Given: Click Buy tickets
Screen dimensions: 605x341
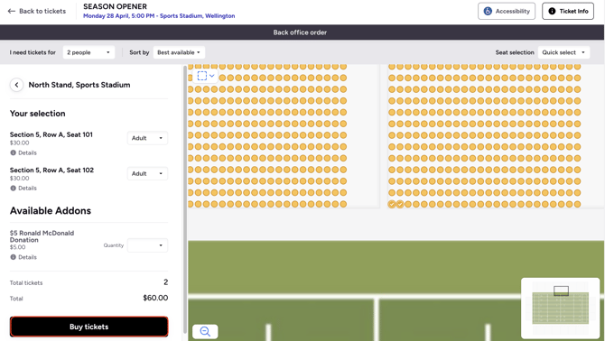Looking at the screenshot, I should (x=89, y=327).
